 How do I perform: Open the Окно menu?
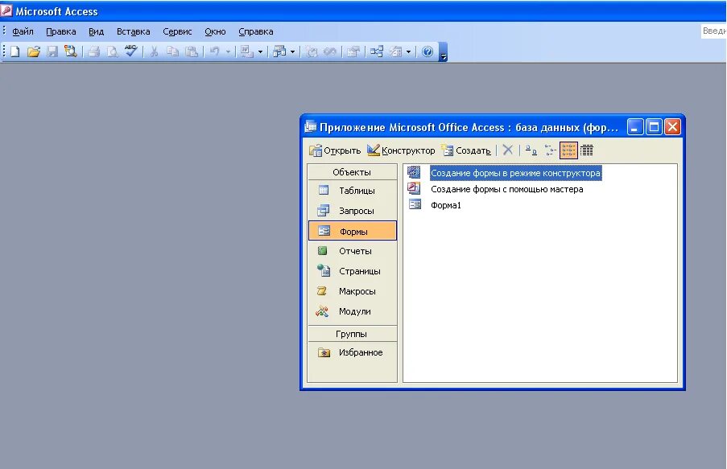215,31
